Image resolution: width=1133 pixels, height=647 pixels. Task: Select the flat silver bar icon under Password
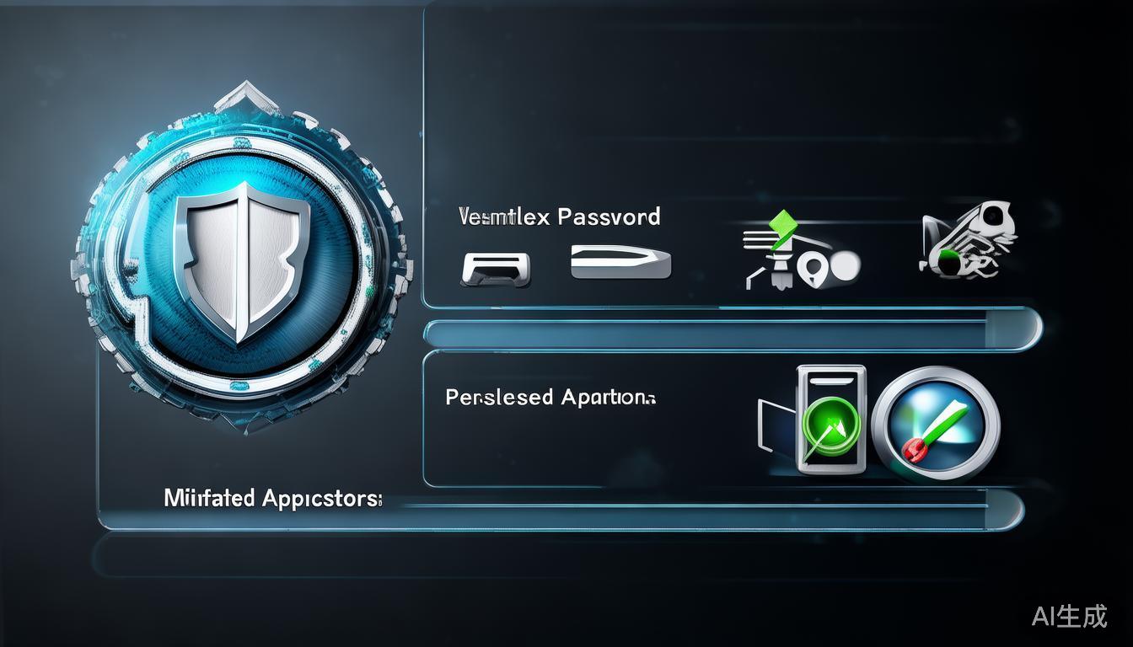tap(620, 262)
